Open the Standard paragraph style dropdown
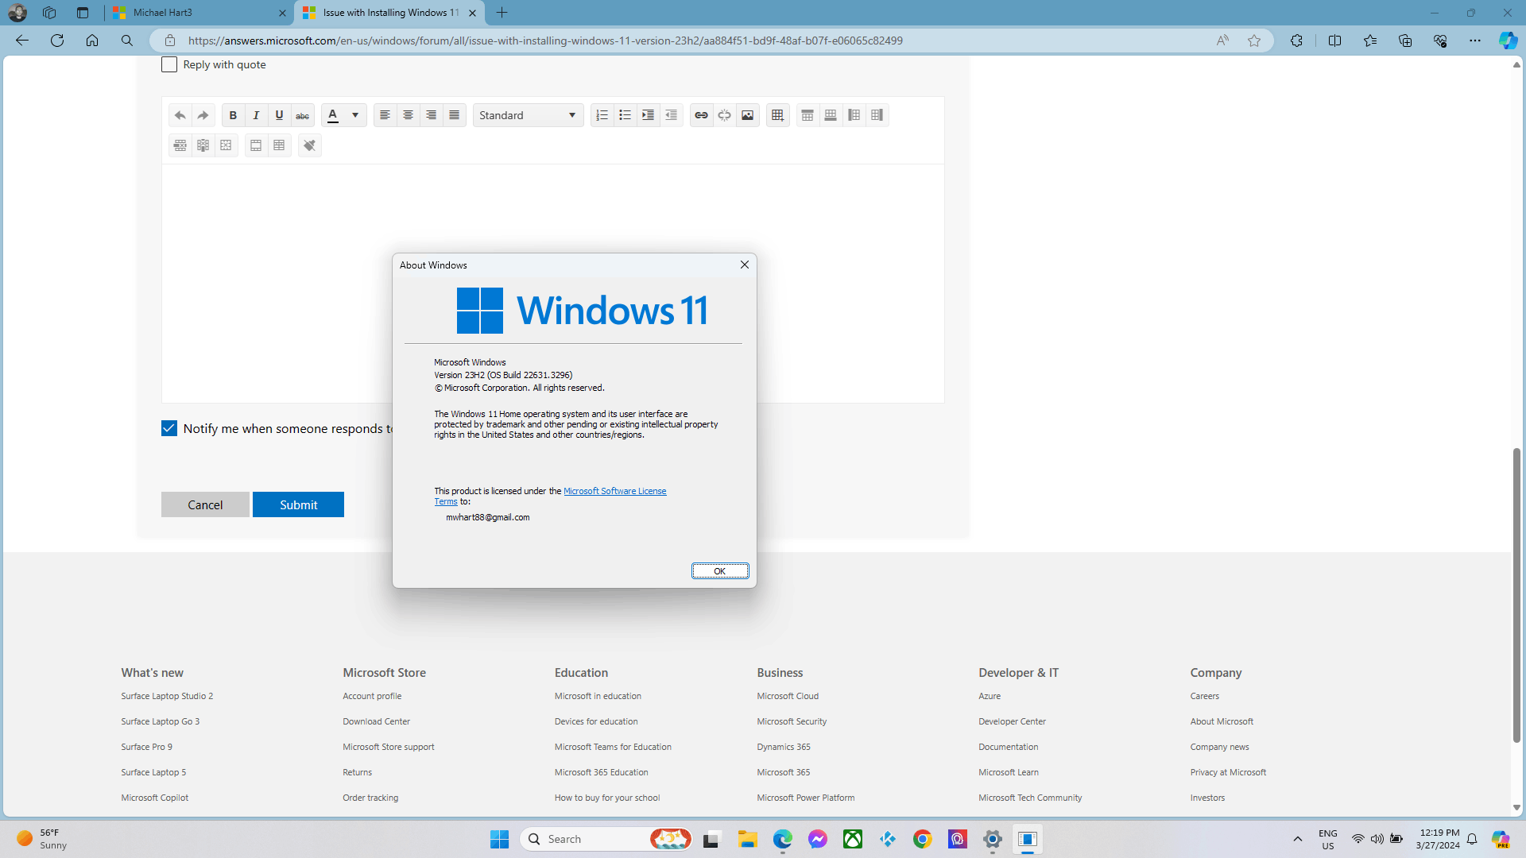This screenshot has height=858, width=1526. click(x=528, y=115)
